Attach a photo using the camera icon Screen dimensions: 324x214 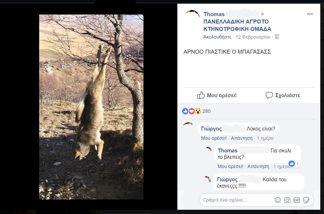287,200
